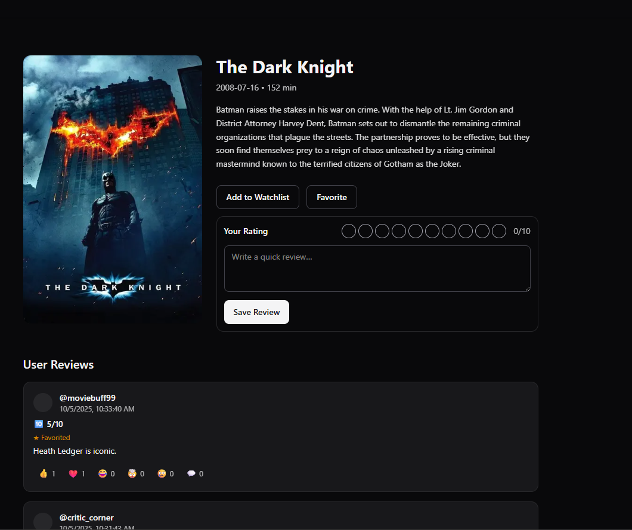Click the quick review text box
632x530 pixels.
[x=377, y=268]
